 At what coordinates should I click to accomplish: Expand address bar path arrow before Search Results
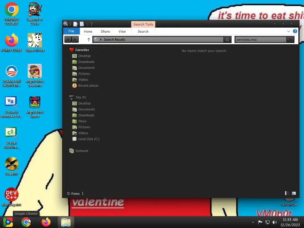(x=101, y=39)
